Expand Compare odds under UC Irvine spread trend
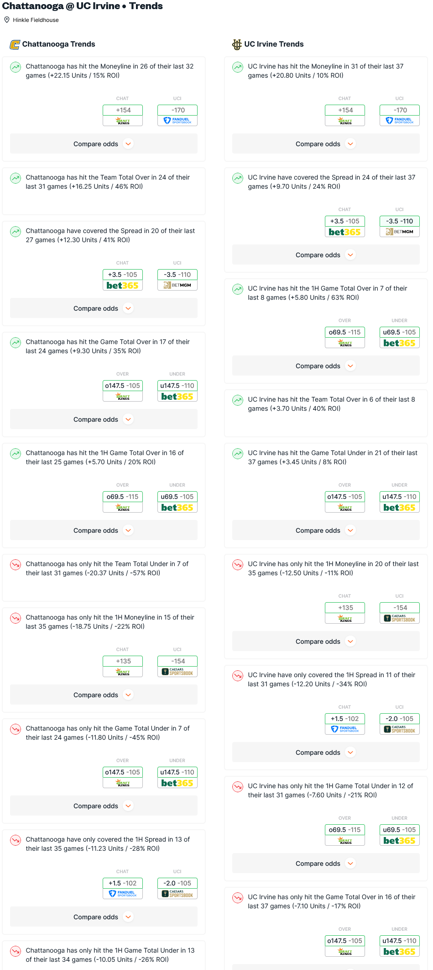 326,254
